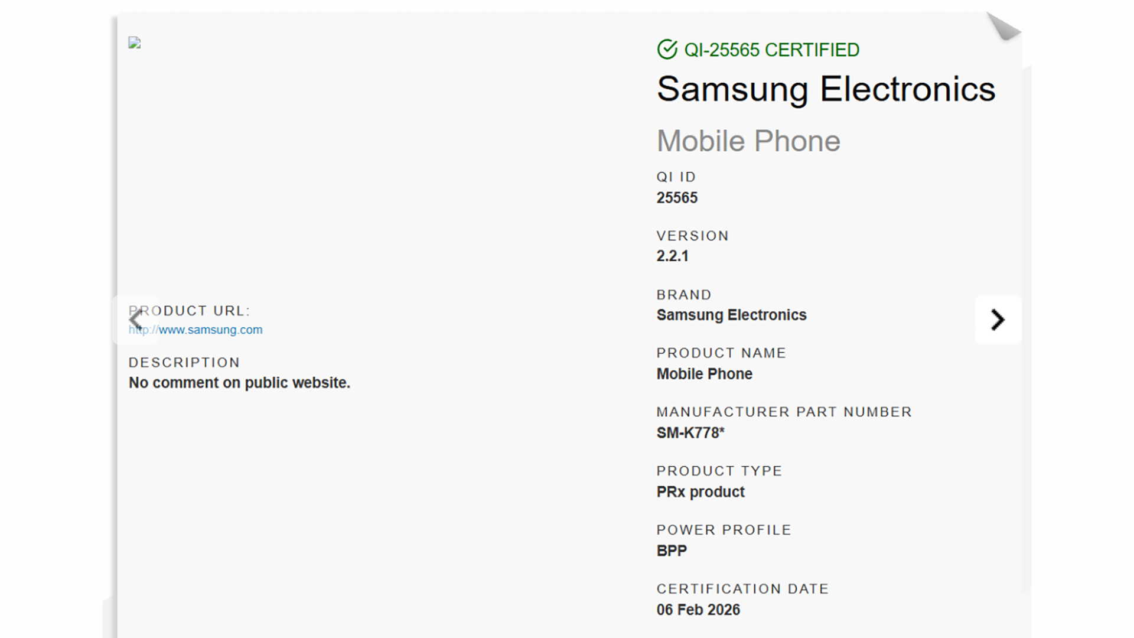Select the certification date 06 Feb 2026
Screen dimensions: 1134x638
click(x=698, y=610)
